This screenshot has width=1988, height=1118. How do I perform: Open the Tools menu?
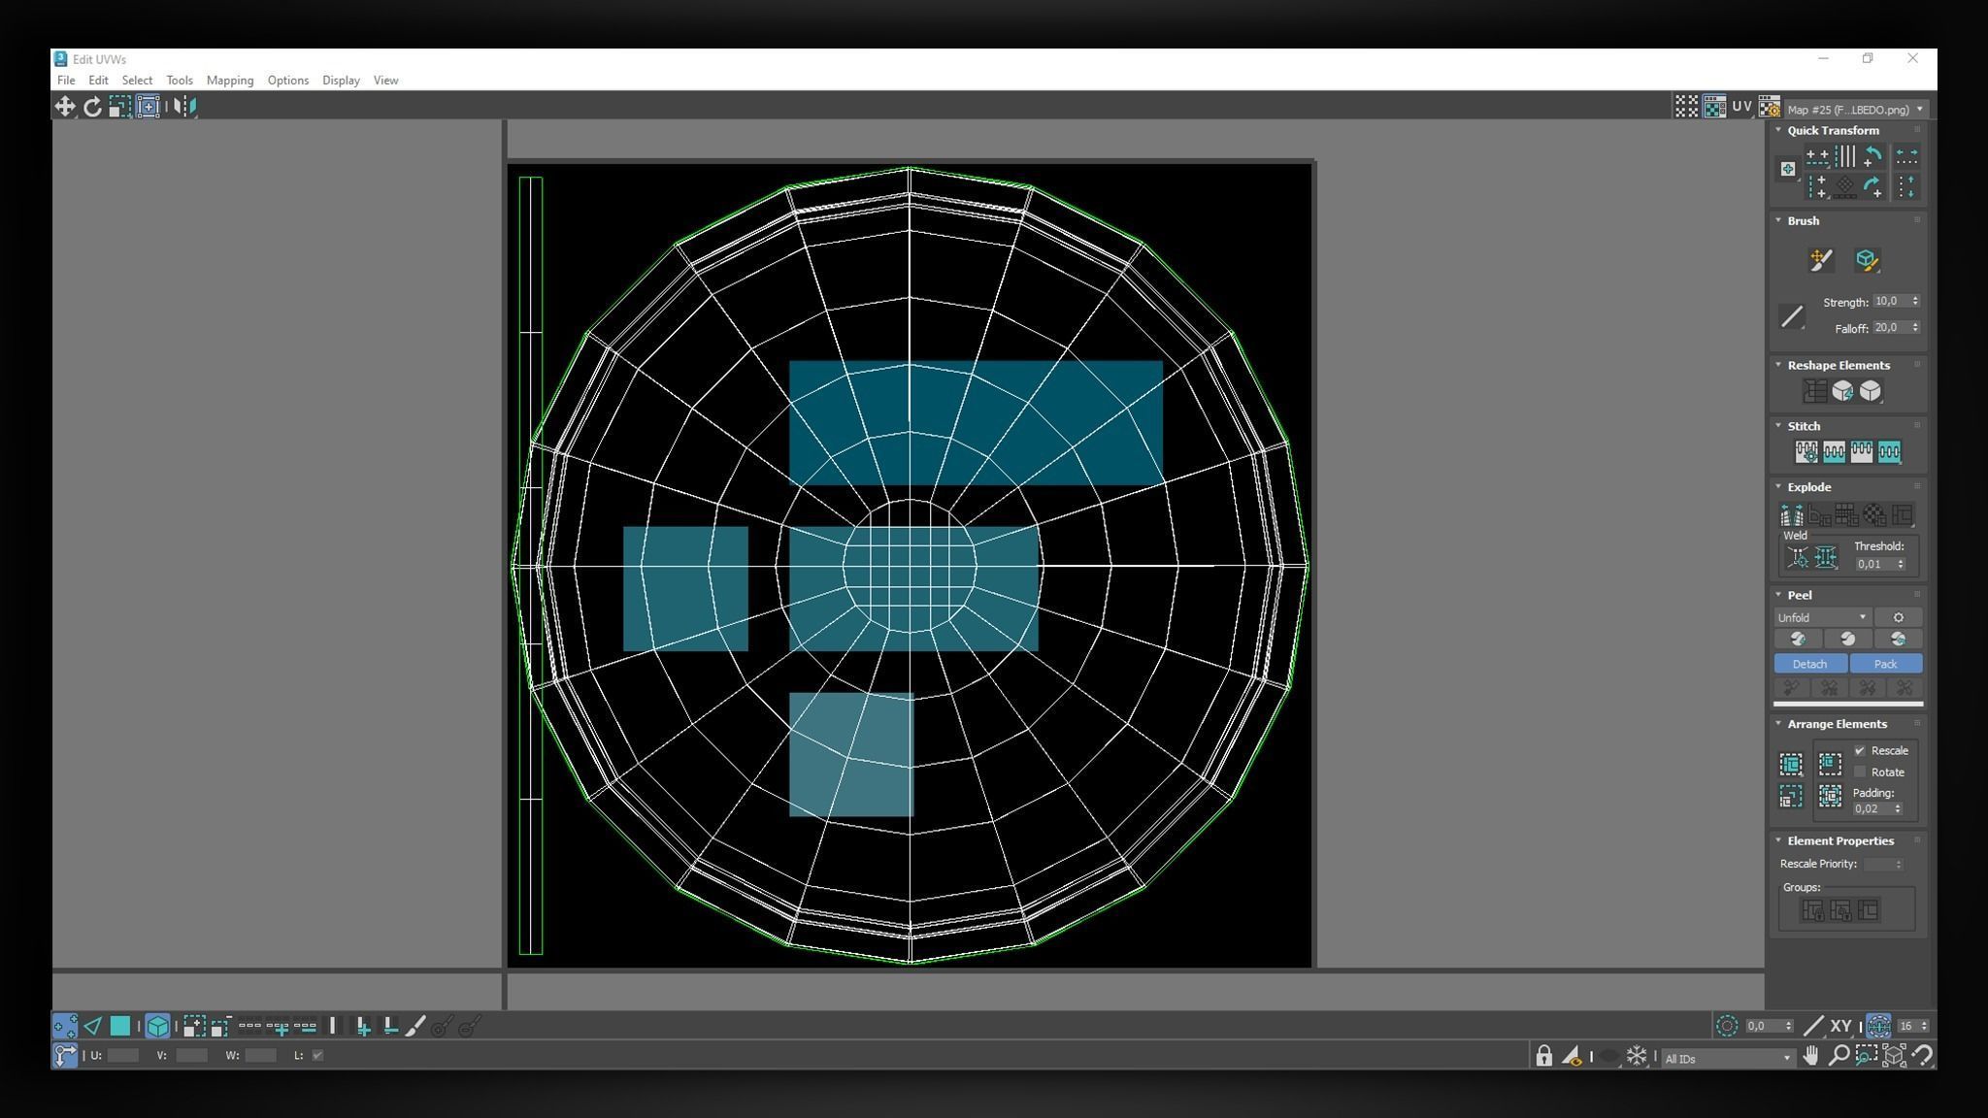[180, 81]
